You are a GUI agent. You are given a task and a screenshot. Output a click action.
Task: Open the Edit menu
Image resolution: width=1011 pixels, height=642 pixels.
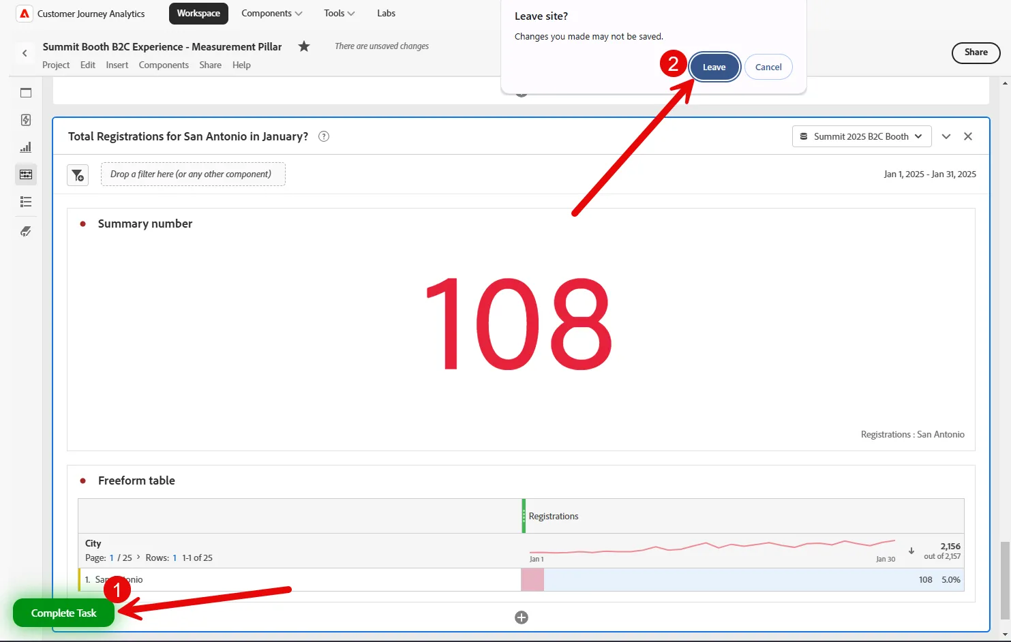point(88,65)
